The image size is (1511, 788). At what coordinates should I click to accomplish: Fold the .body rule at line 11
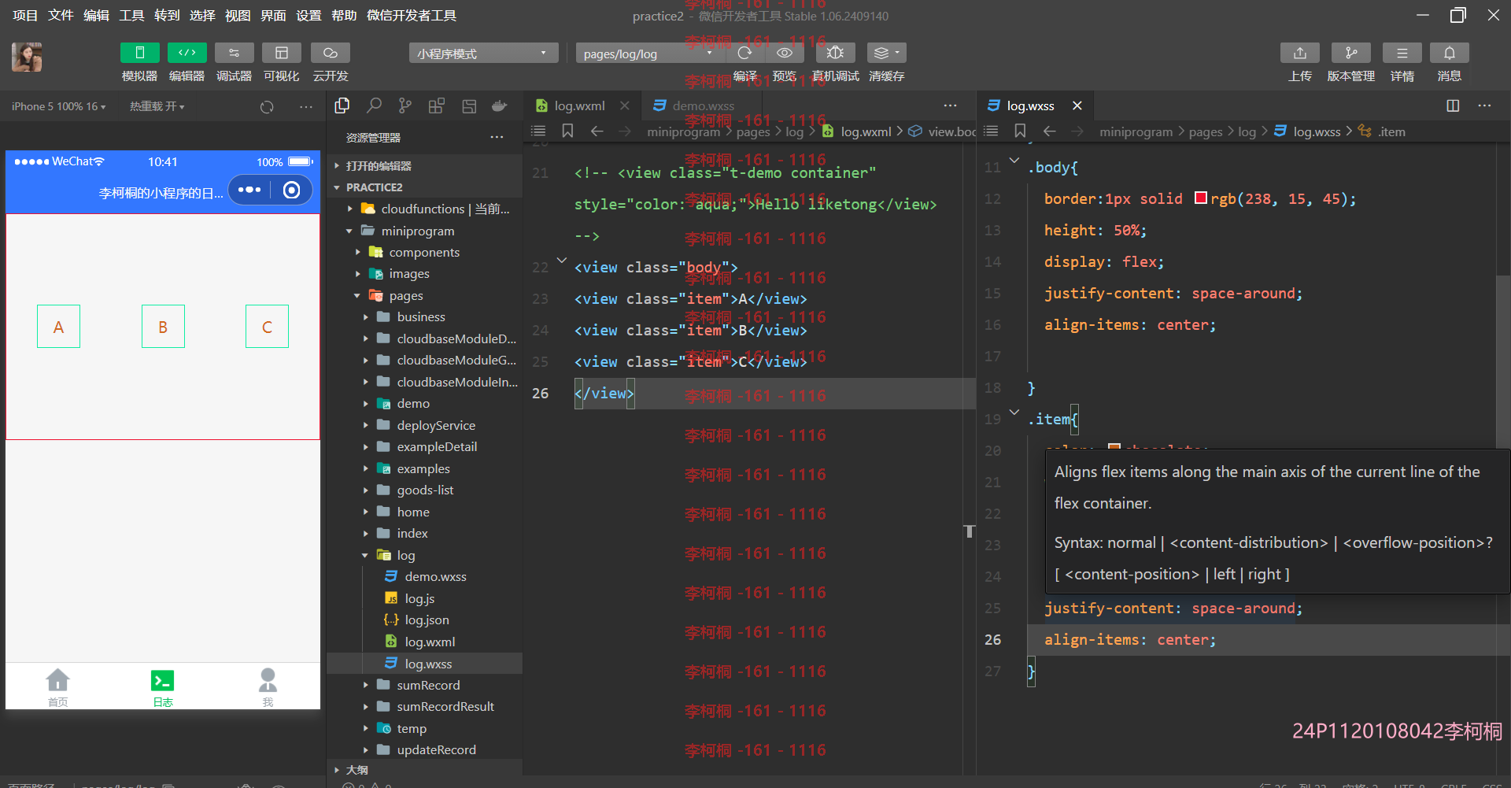1014,160
